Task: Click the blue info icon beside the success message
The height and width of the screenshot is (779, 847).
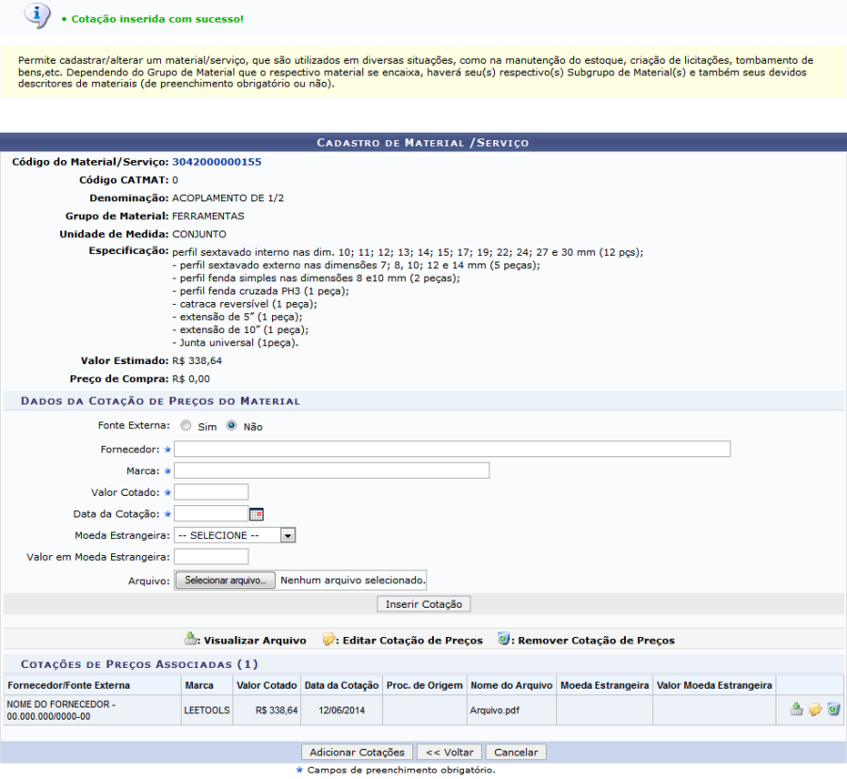Action: pyautogui.click(x=36, y=16)
